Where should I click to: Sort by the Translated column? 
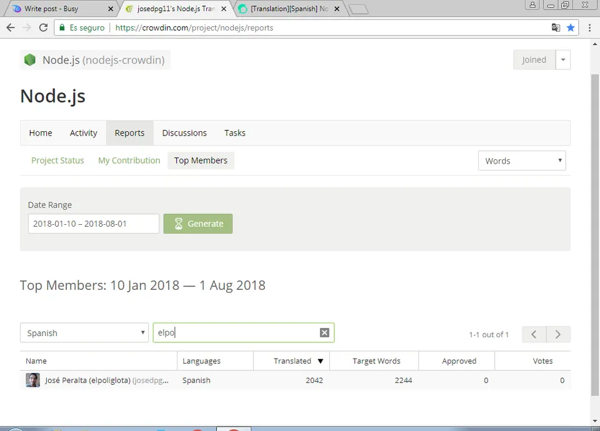point(292,360)
